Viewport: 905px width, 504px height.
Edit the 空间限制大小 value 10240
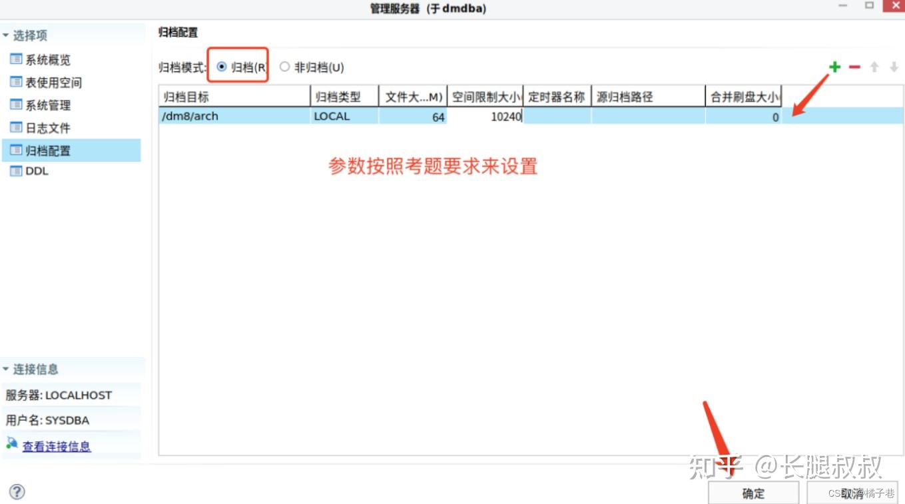486,115
